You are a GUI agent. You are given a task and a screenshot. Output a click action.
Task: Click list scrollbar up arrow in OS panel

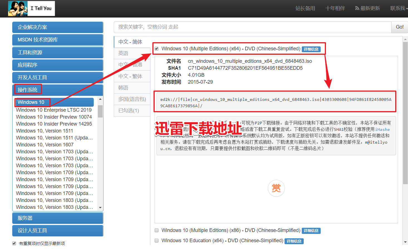pos(100,99)
